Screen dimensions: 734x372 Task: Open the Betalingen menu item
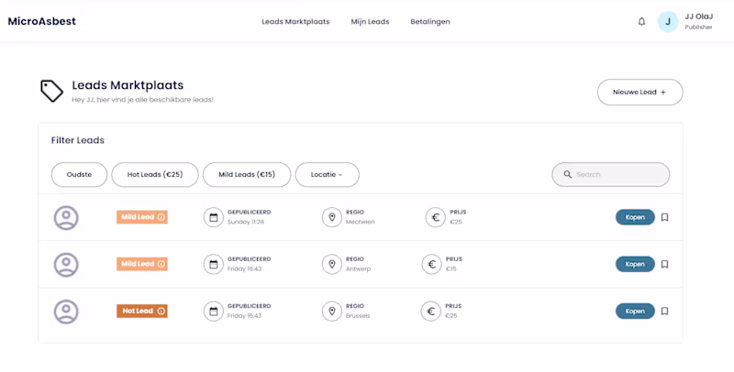tap(430, 21)
